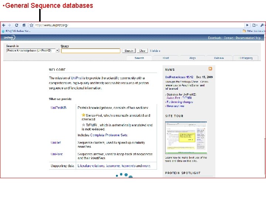Open UniProt release 15.12 news link
This screenshot has height=200, width=266.
tap(179, 77)
